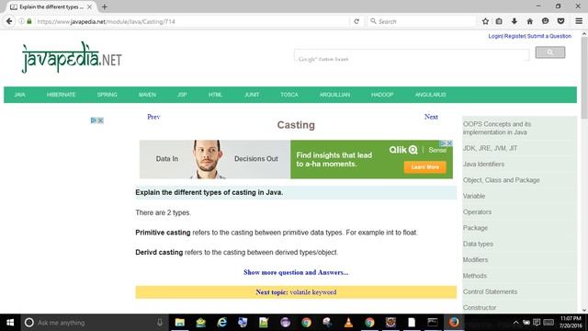Image resolution: width=588 pixels, height=331 pixels.
Task: Open the HADOOP nav menu item
Action: coord(382,95)
